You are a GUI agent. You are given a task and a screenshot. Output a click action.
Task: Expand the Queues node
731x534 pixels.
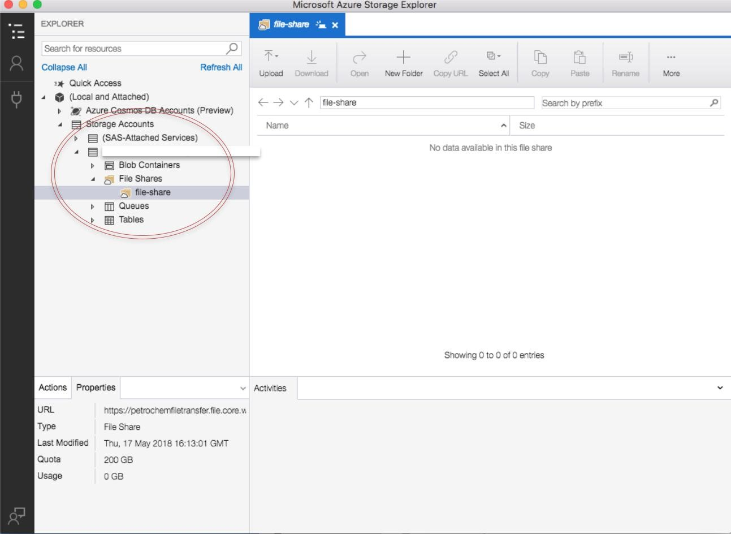[x=93, y=206]
